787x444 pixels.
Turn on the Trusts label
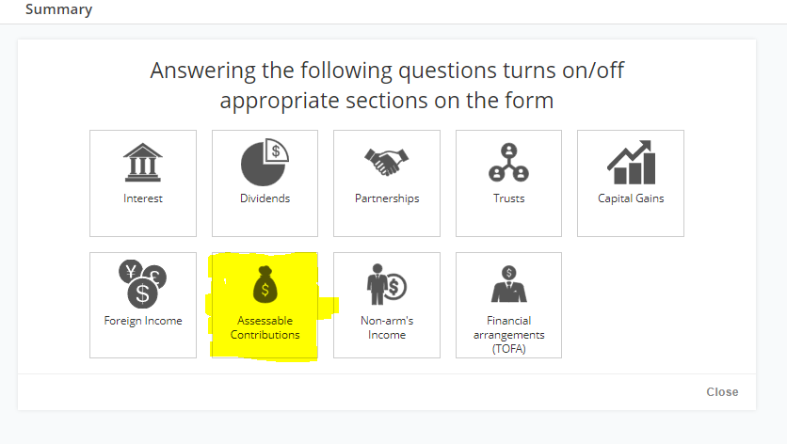pos(509,198)
